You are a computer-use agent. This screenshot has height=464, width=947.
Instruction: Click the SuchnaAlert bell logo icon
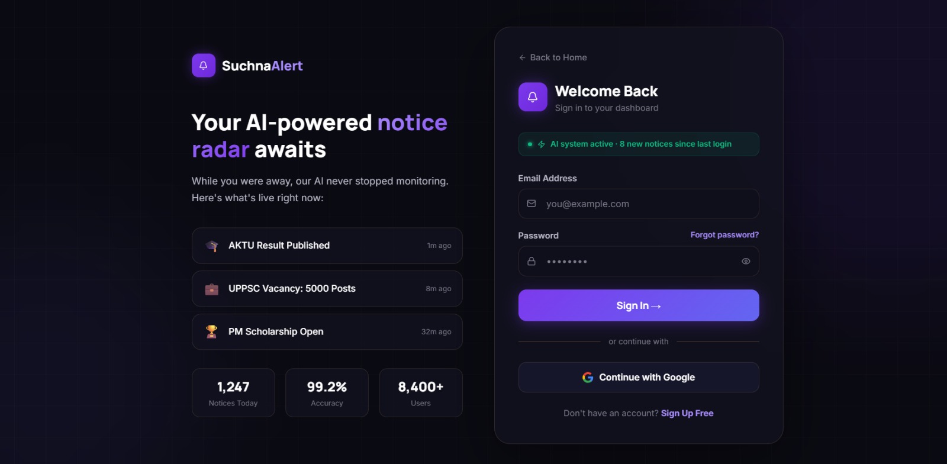click(x=204, y=66)
